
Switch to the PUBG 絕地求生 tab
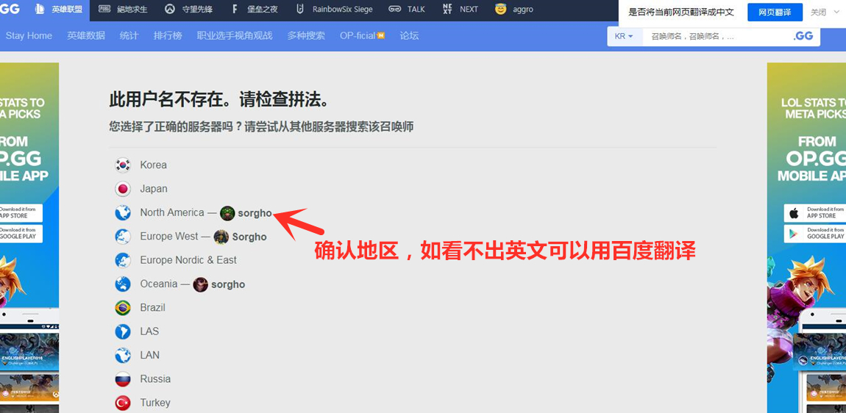[123, 9]
